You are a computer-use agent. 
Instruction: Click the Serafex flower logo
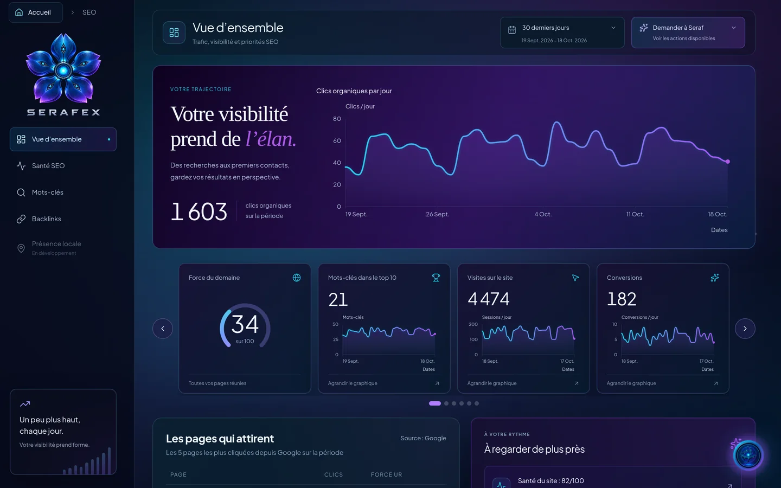coord(63,68)
